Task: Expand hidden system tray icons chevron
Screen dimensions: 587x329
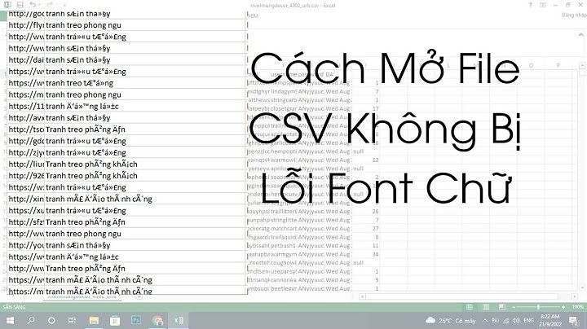Action: pos(485,321)
